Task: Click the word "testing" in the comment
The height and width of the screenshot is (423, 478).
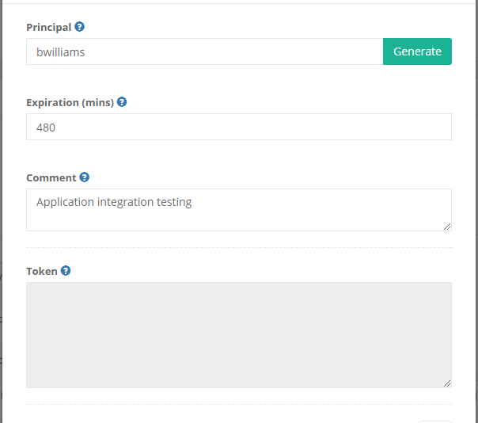Action: coord(174,202)
